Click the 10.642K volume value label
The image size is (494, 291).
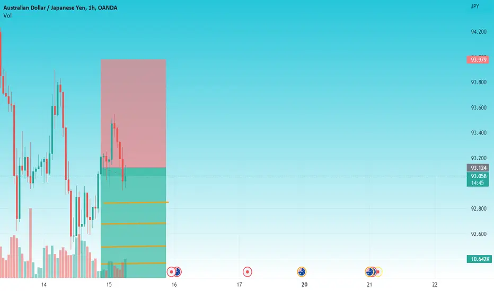coord(479,259)
